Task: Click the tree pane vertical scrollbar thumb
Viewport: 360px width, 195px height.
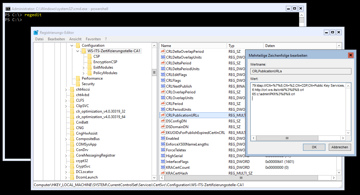Action: pos(154,72)
